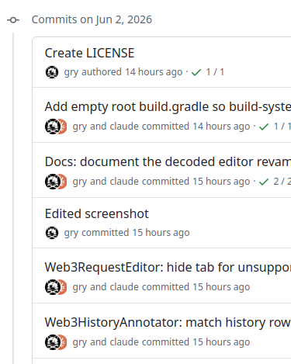291x364 pixels.
Task: Click the "1 / 1" checks count on Create LICENSE
Action: point(215,72)
